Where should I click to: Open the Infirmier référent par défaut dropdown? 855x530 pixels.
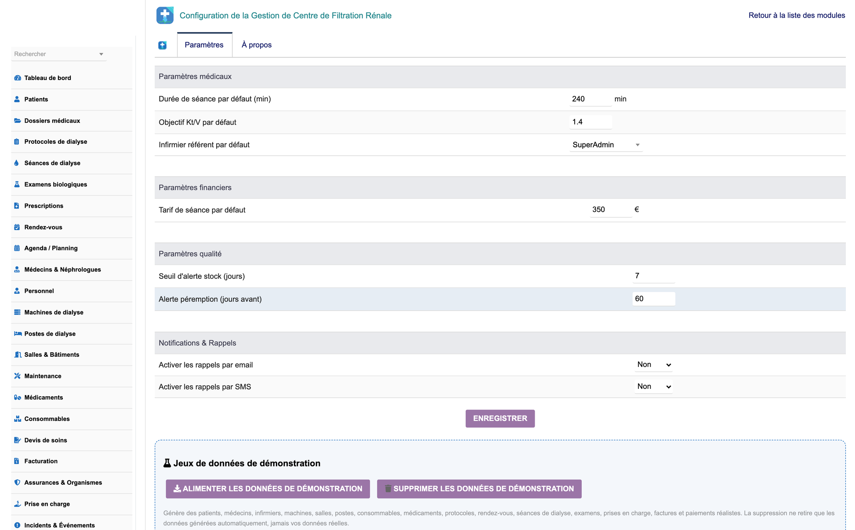click(606, 145)
